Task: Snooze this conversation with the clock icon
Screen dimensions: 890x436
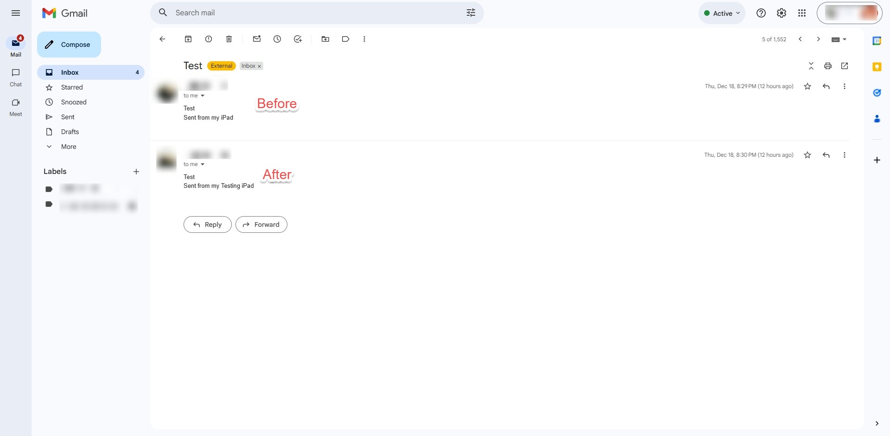Action: pyautogui.click(x=277, y=39)
